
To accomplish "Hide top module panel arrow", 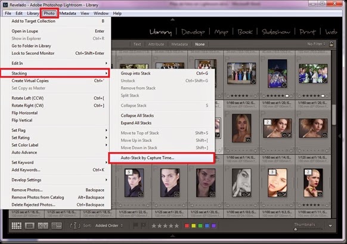I will [173, 20].
